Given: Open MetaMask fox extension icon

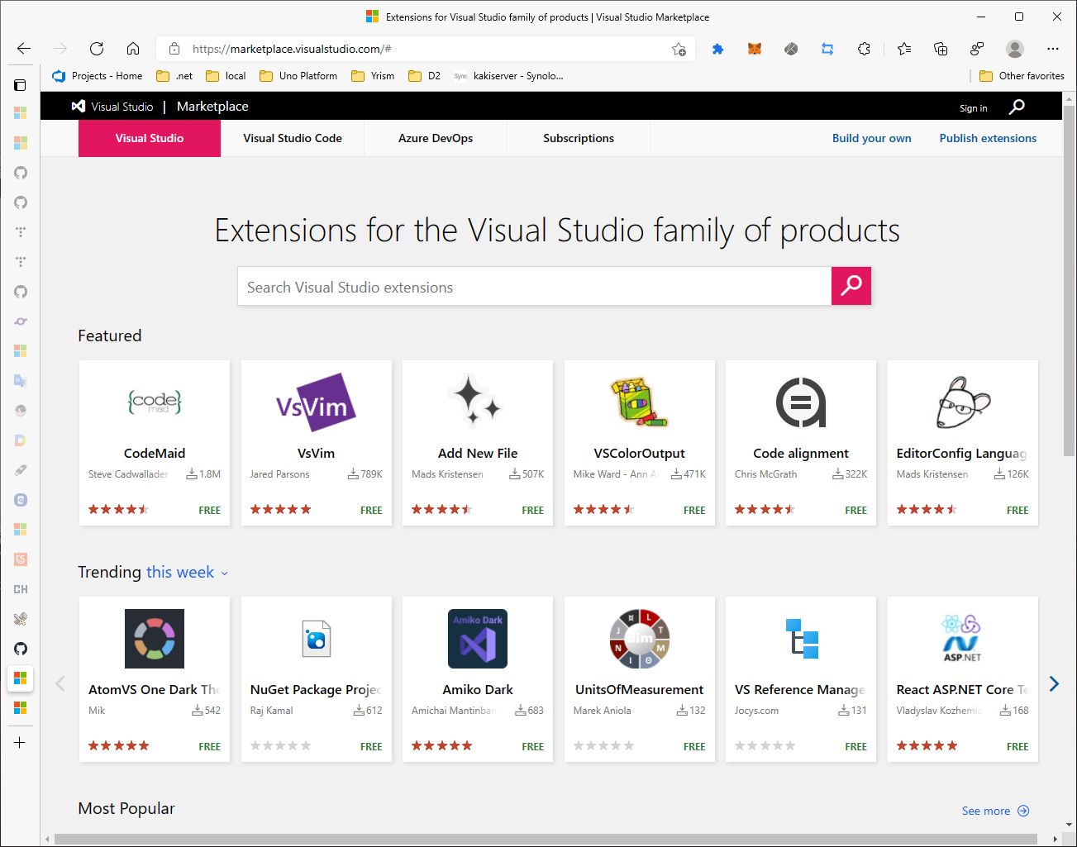Looking at the screenshot, I should (x=755, y=49).
